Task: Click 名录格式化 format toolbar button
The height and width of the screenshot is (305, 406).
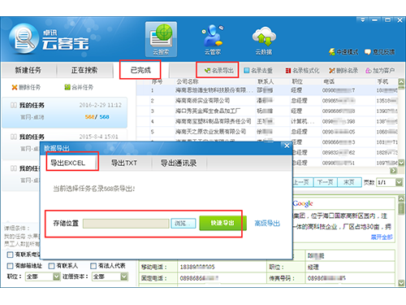Action: tap(302, 71)
